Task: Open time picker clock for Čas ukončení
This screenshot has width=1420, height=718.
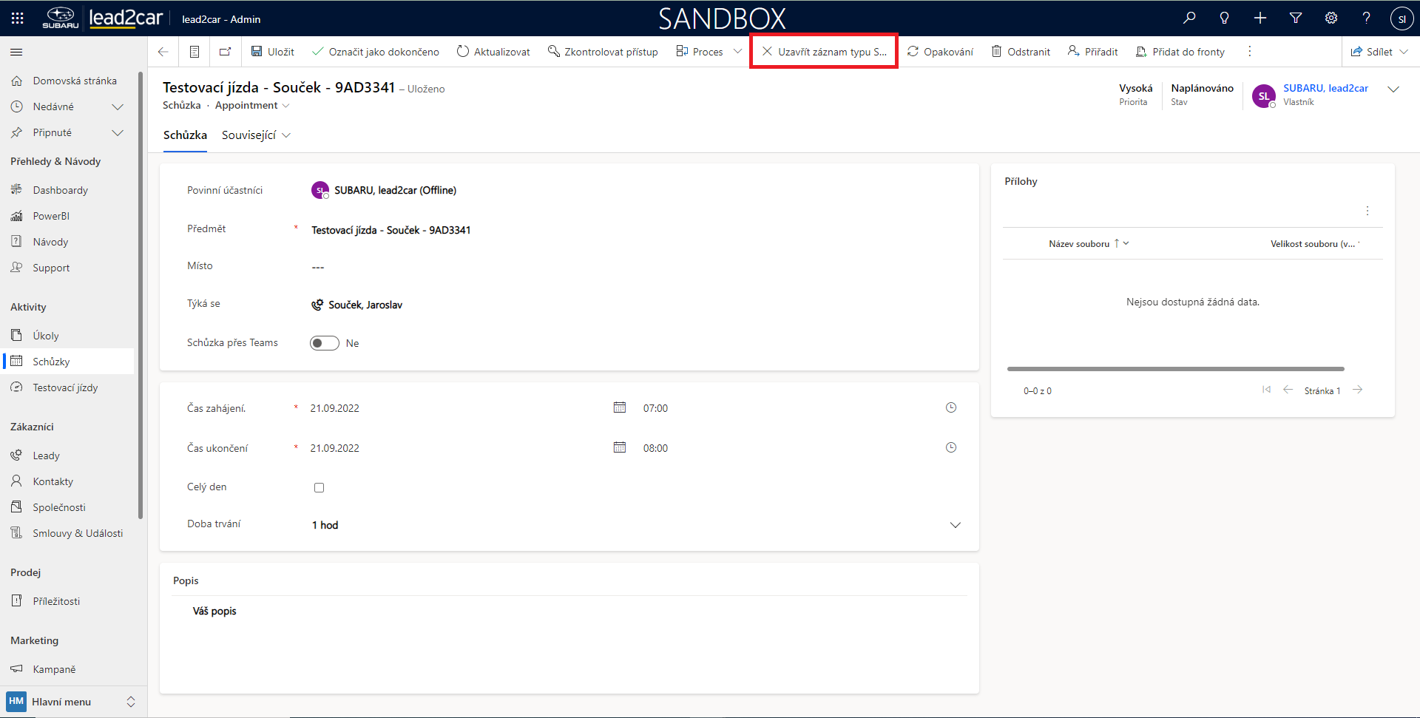Action: 951,447
